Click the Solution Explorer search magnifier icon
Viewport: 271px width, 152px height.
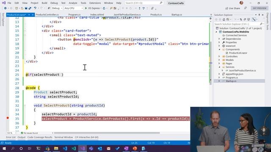pos(261,24)
